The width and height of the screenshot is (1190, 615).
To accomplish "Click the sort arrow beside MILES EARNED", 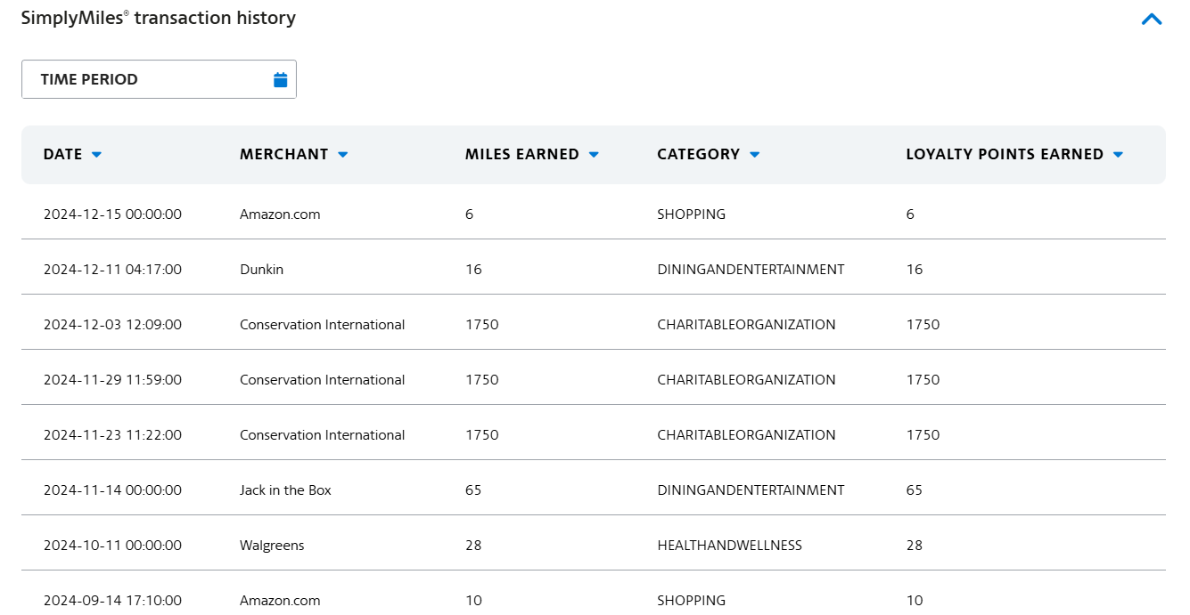I will (594, 154).
